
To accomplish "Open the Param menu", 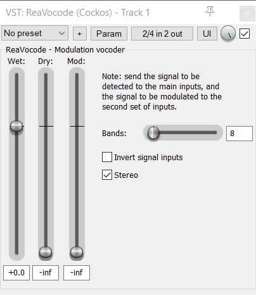I will (109, 34).
